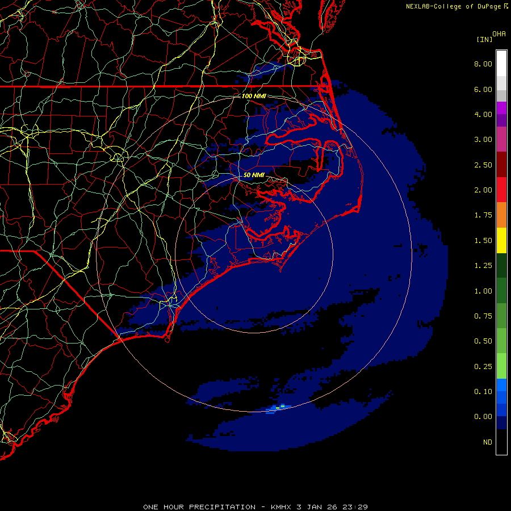This screenshot has height=511, width=511.
Task: Click the 0.50 legend value
Action: point(483,341)
